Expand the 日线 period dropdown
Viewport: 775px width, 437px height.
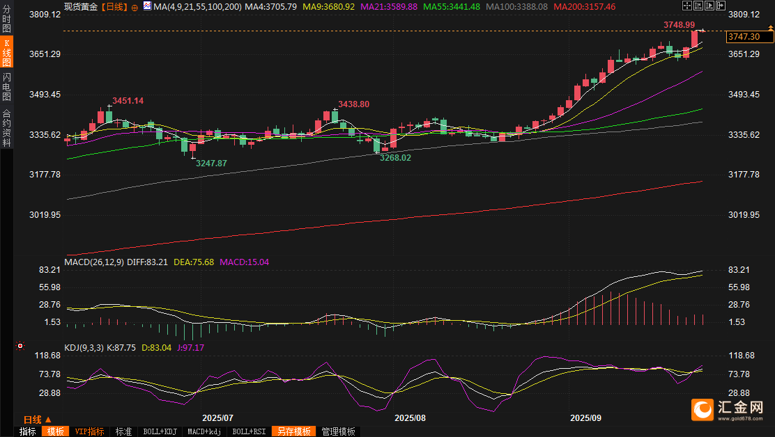pyautogui.click(x=37, y=420)
